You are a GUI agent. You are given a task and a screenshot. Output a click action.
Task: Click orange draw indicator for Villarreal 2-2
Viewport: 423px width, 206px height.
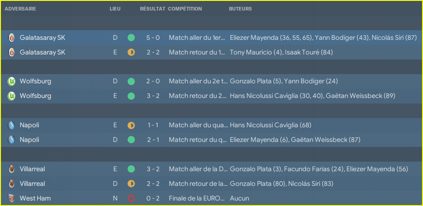click(x=131, y=184)
